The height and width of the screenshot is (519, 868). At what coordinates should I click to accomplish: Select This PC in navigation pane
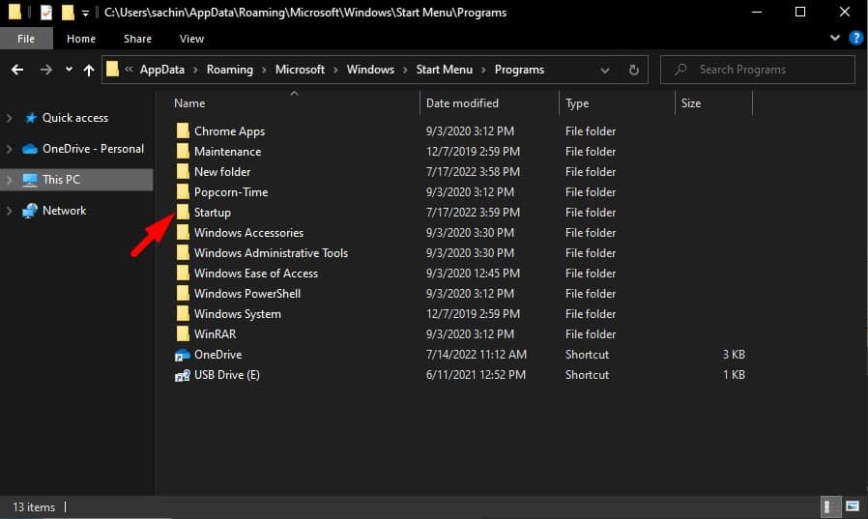pos(61,180)
